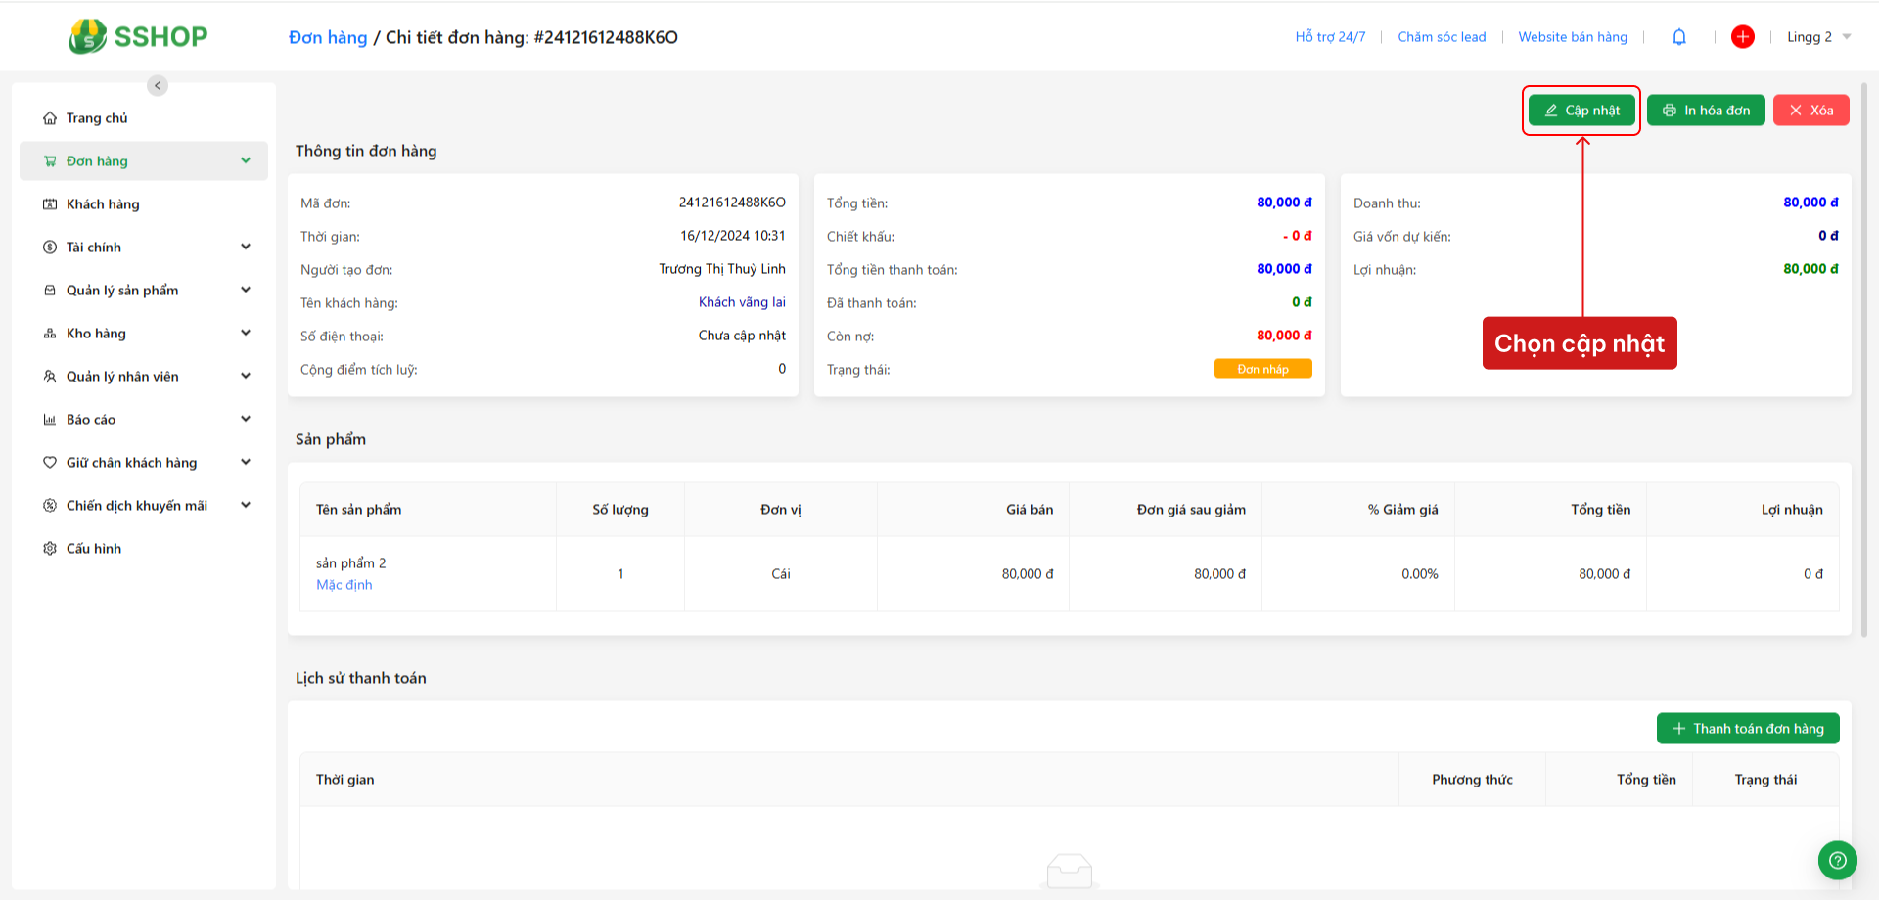Image resolution: width=1879 pixels, height=900 pixels.
Task: Click the Cập nhật button
Action: tap(1581, 111)
